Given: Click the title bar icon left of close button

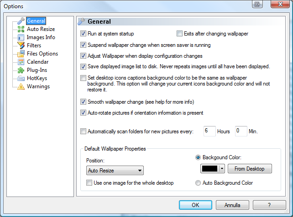Looking at the screenshot, I should coord(257,4).
